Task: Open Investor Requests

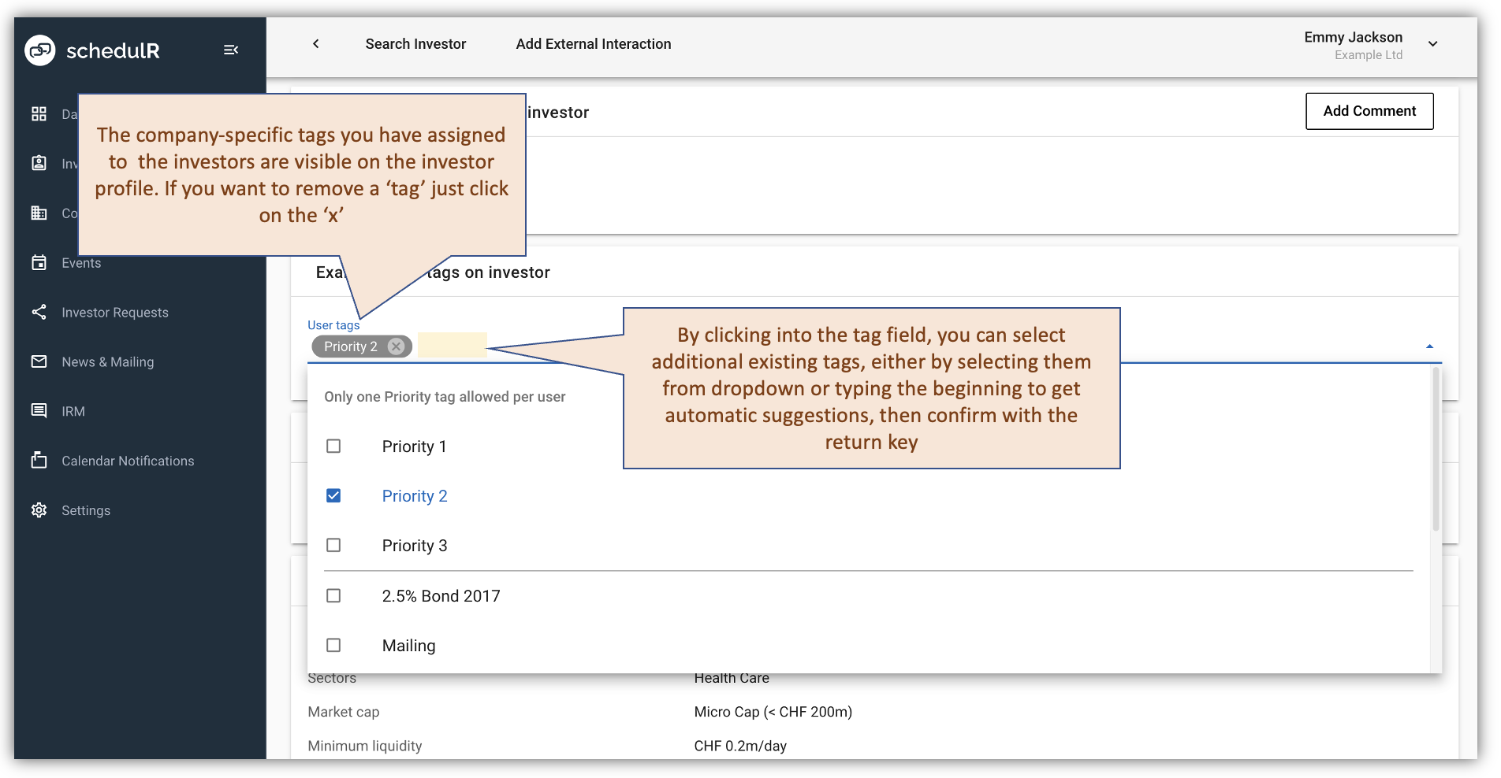Action: 114,313
